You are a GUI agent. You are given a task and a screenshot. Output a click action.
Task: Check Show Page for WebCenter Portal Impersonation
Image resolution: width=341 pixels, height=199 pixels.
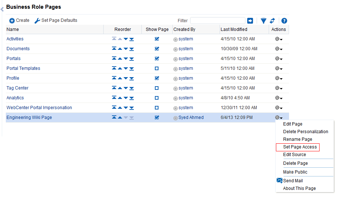157,108
